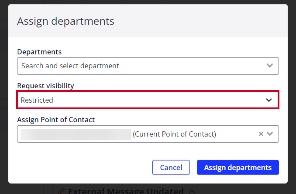Image resolution: width=296 pixels, height=194 pixels.
Task: Click the redacted contact name field
Action: [x=76, y=134]
